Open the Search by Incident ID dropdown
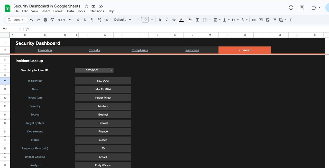Screen dimensions: 329x168 coord(111,70)
